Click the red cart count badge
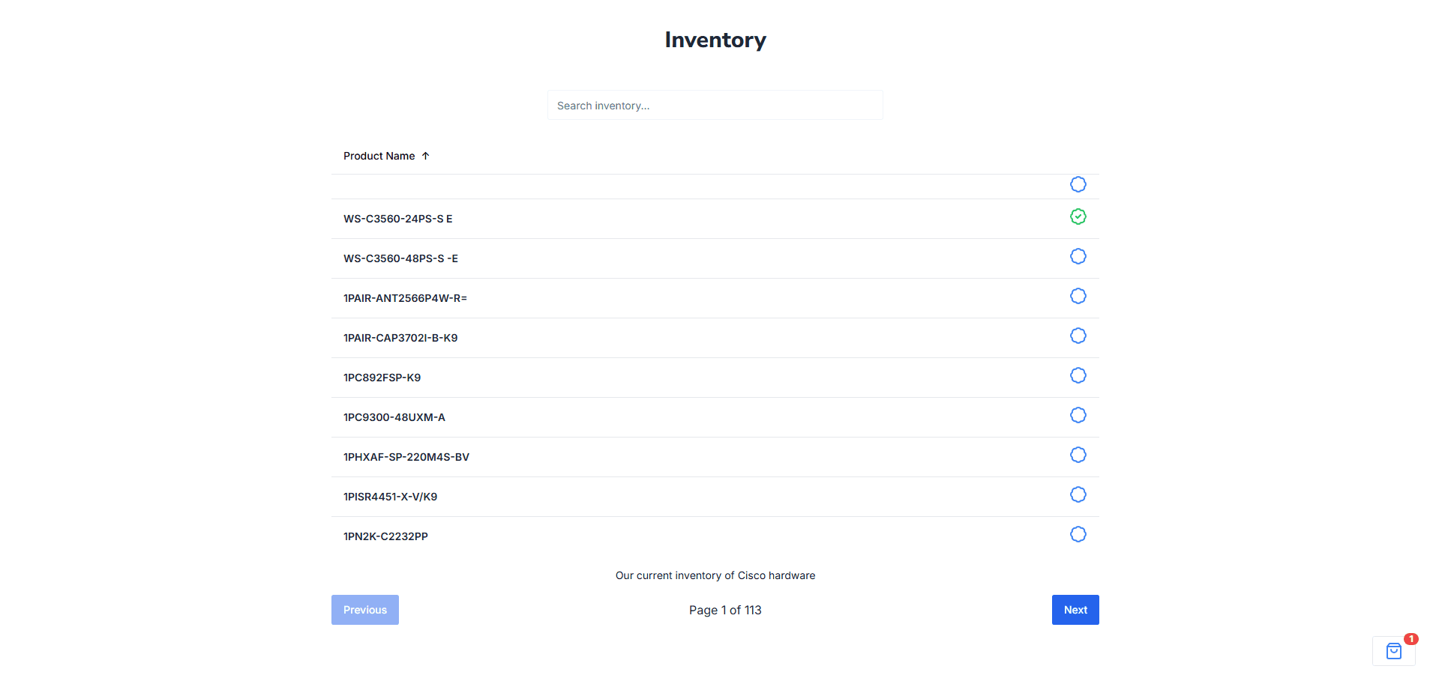This screenshot has height=678, width=1430. pos(1411,639)
